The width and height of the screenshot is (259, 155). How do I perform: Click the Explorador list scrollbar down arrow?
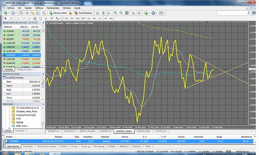tap(43, 127)
